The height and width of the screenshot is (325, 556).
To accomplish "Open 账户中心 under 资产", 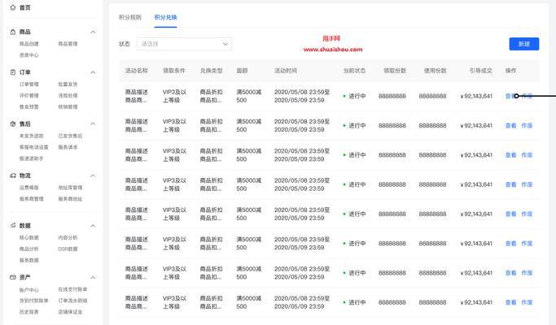I will tap(29, 290).
